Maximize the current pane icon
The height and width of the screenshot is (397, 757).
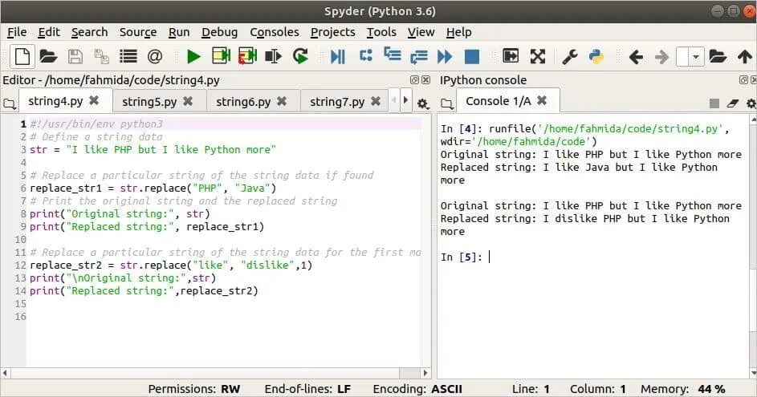511,56
